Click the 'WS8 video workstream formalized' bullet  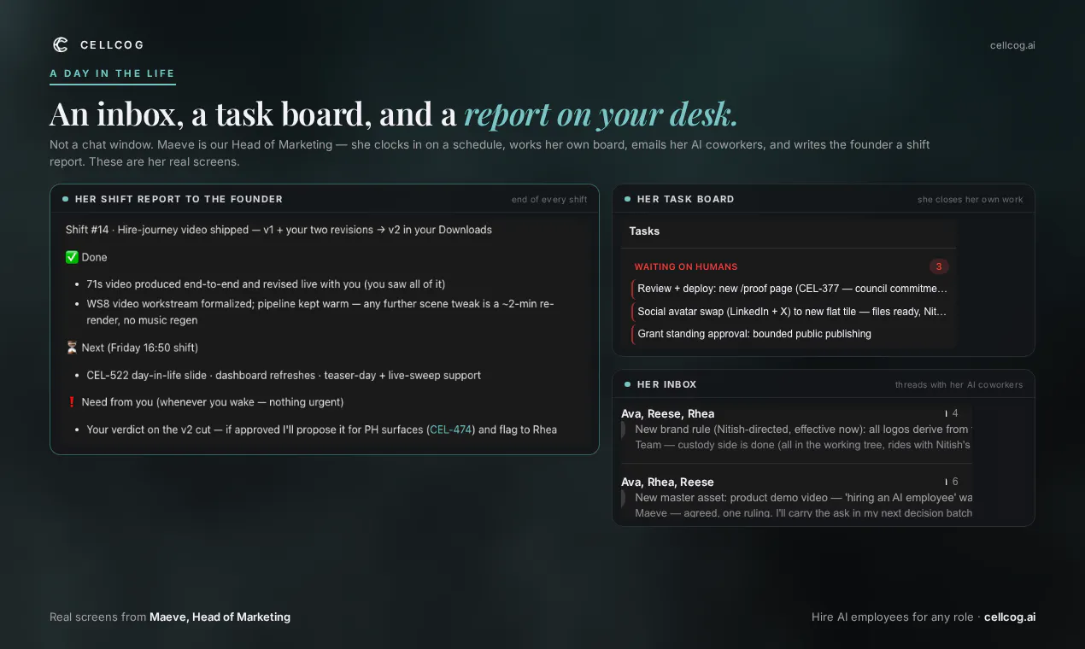pos(320,312)
